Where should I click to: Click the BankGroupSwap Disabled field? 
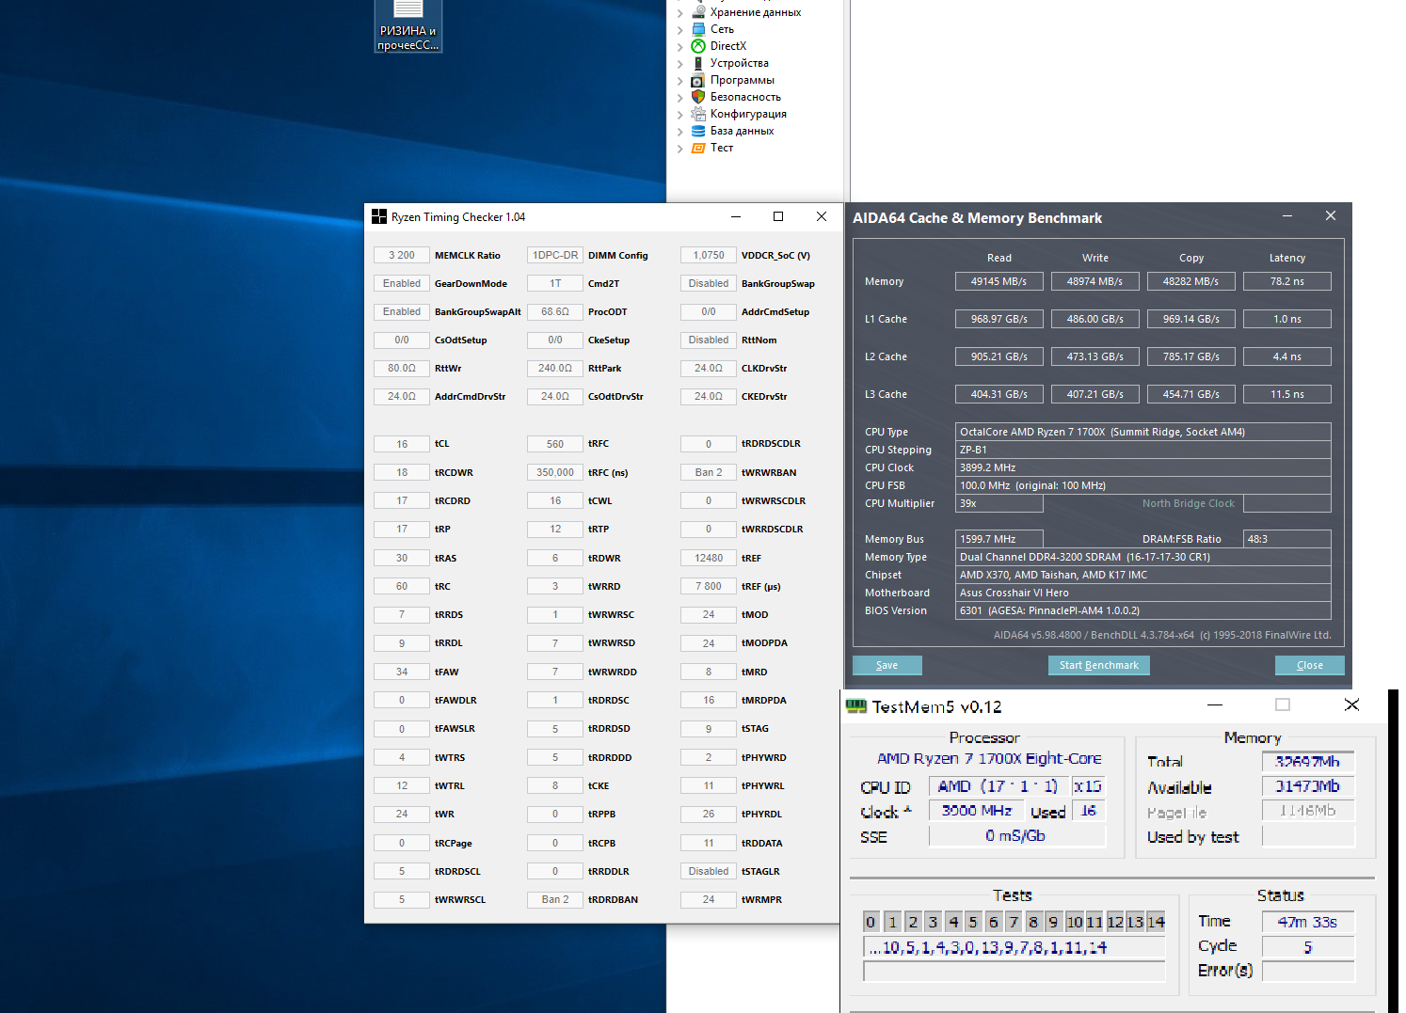[x=709, y=283]
